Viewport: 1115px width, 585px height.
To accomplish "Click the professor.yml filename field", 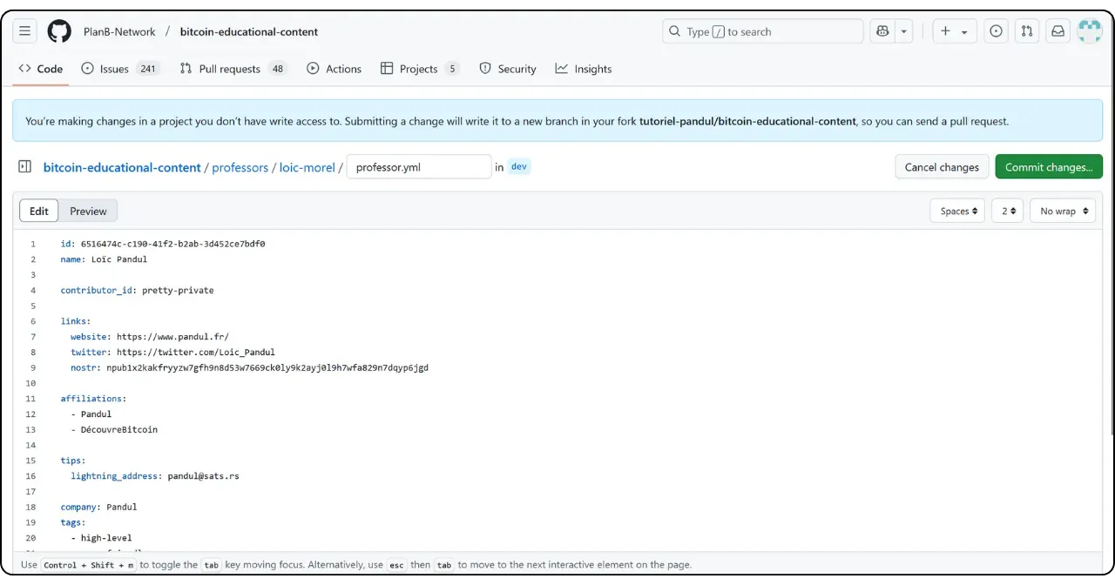I will [418, 167].
